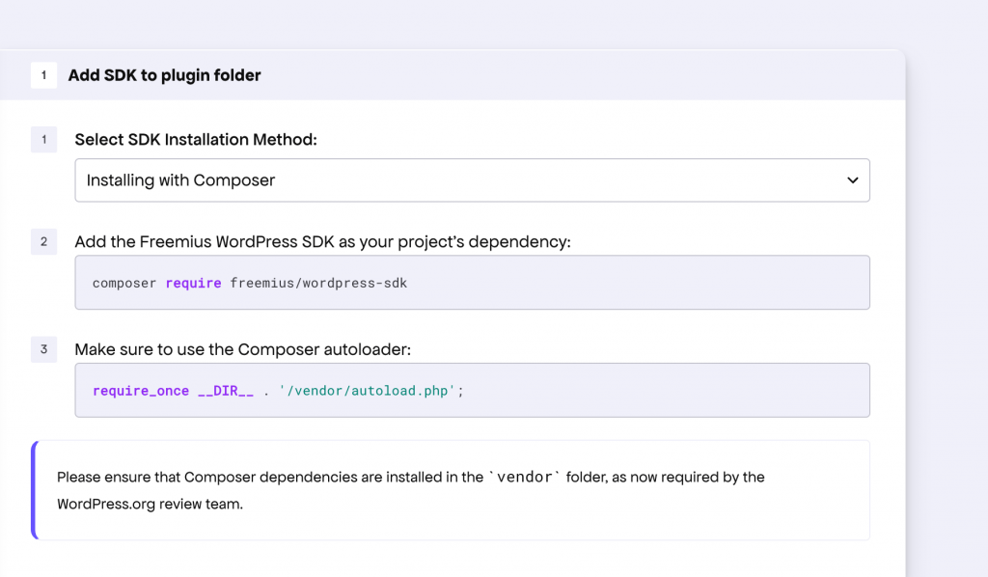Click the '__DIR__' constant in code
988x577 pixels.
click(x=226, y=391)
